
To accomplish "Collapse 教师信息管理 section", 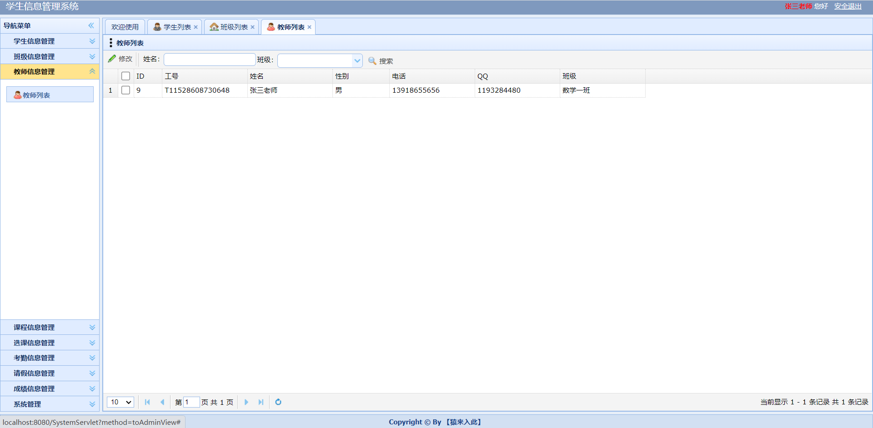I will click(50, 72).
